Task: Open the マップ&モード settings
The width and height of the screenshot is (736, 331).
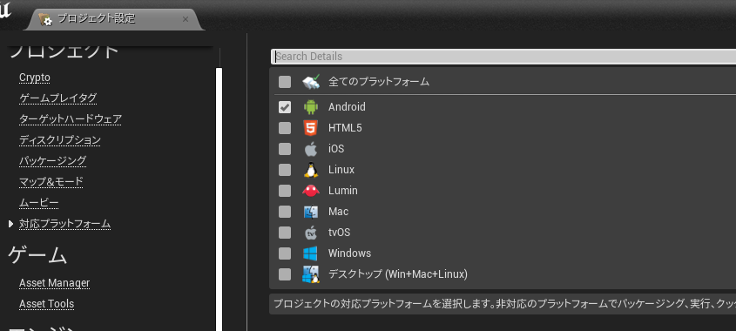Action: point(51,182)
